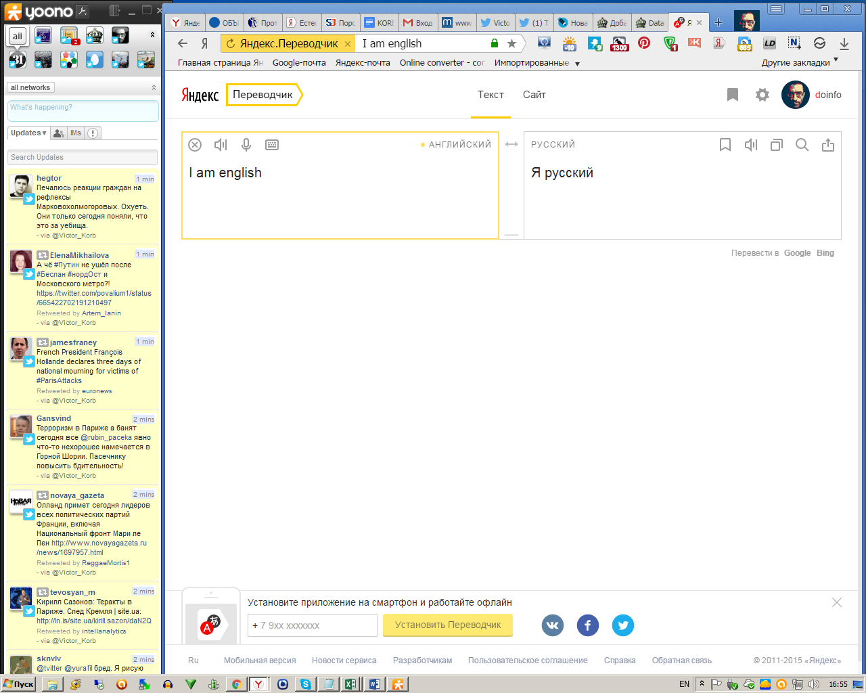Share via Facebook round icon

pos(588,625)
